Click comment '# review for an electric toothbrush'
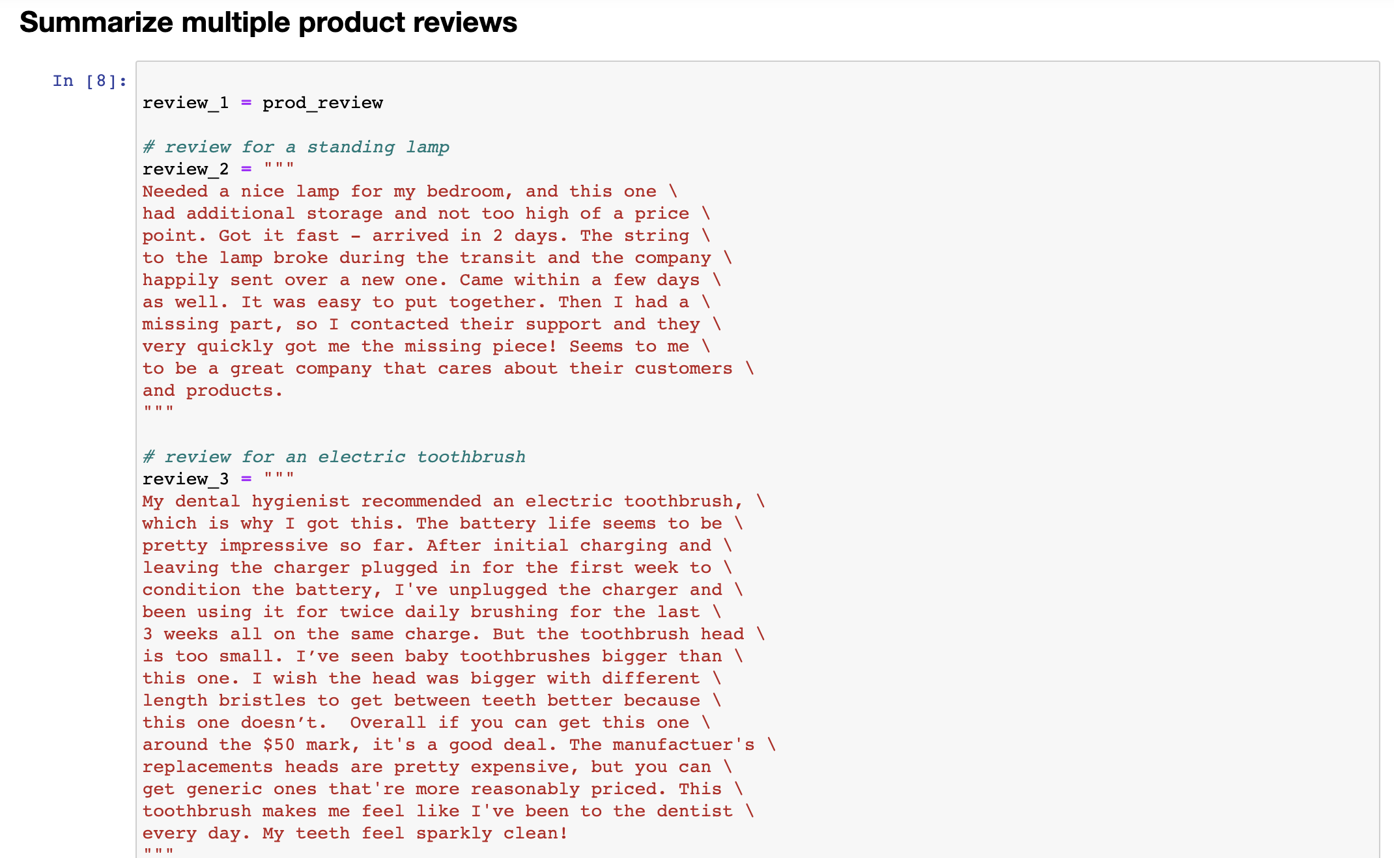The height and width of the screenshot is (858, 1394). coord(334,457)
